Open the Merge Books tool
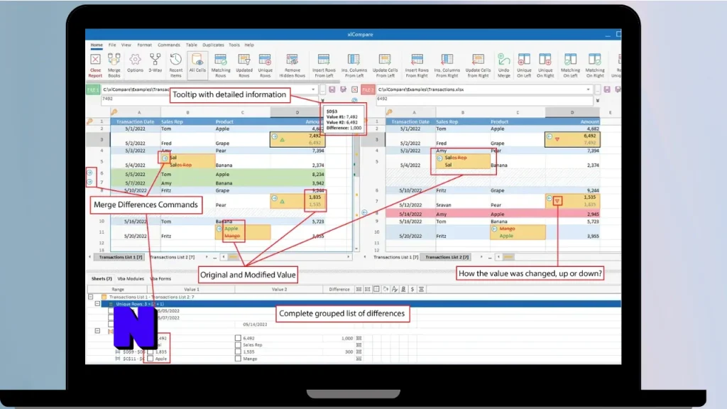Image resolution: width=727 pixels, height=409 pixels. click(x=114, y=65)
